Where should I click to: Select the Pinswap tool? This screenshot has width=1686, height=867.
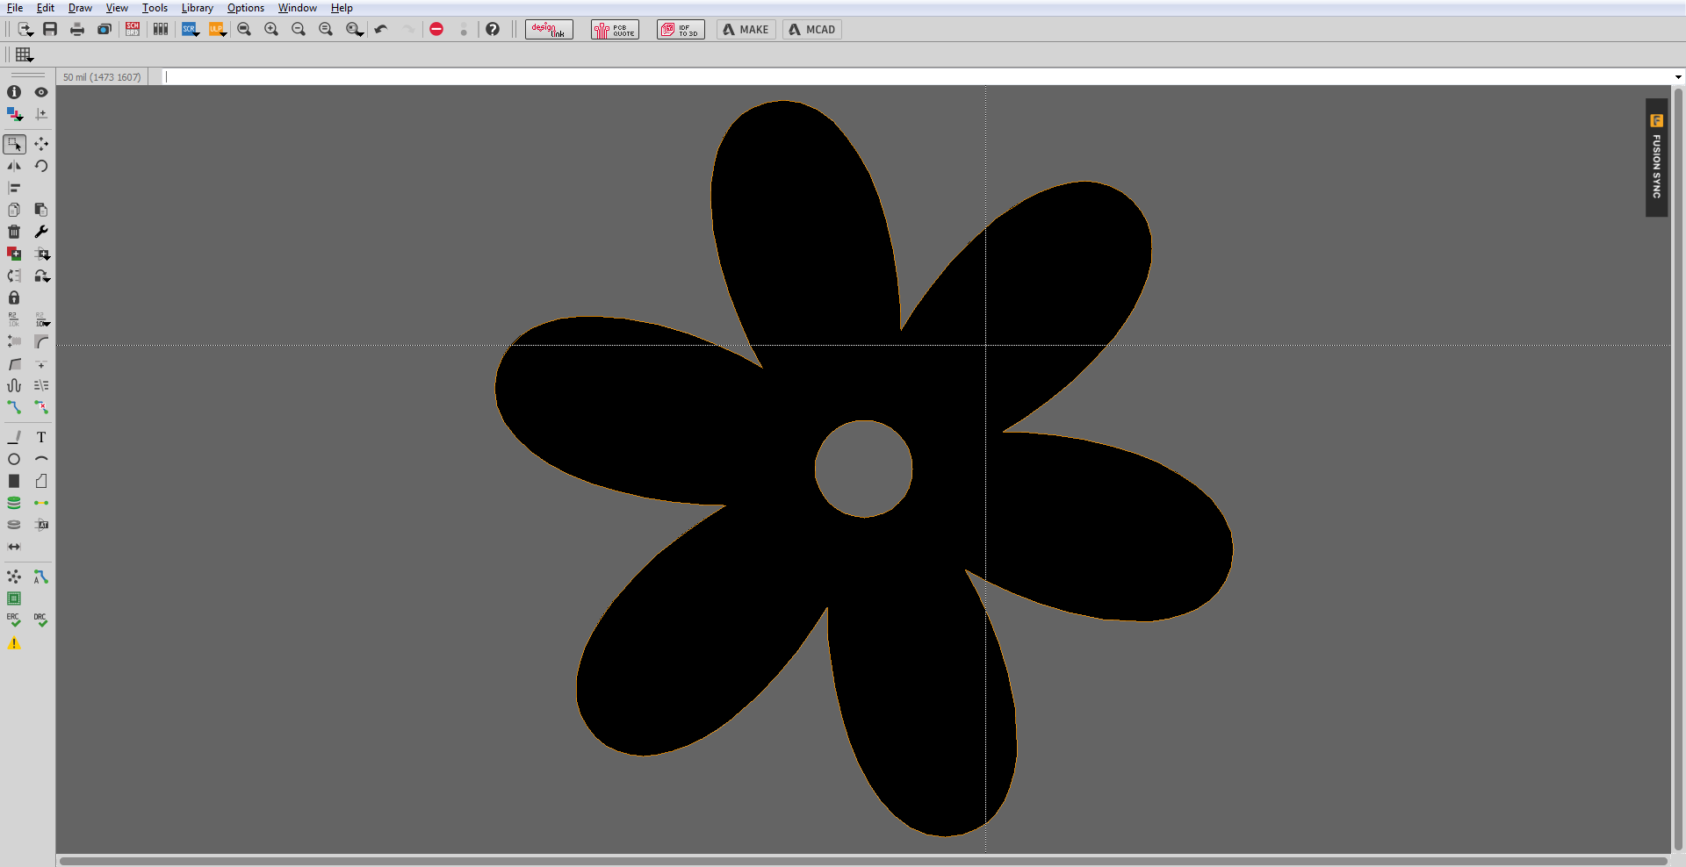coord(14,276)
